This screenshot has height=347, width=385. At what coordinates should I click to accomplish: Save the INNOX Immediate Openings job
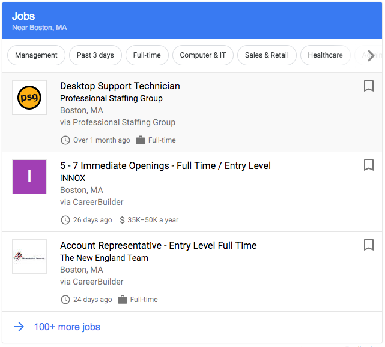coord(369,165)
